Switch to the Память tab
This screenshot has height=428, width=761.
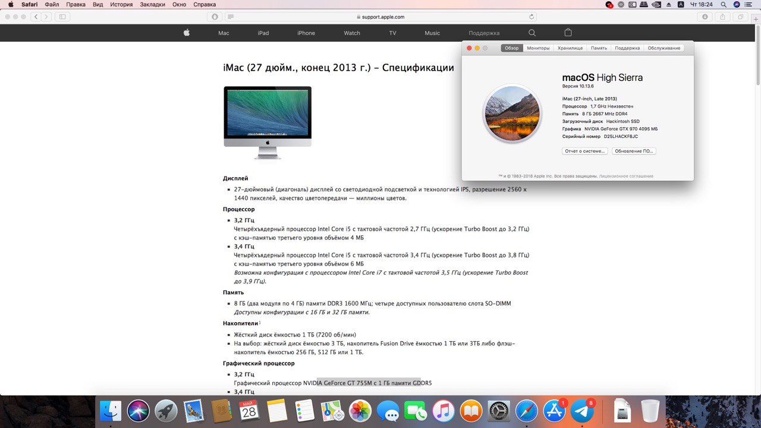pos(599,48)
